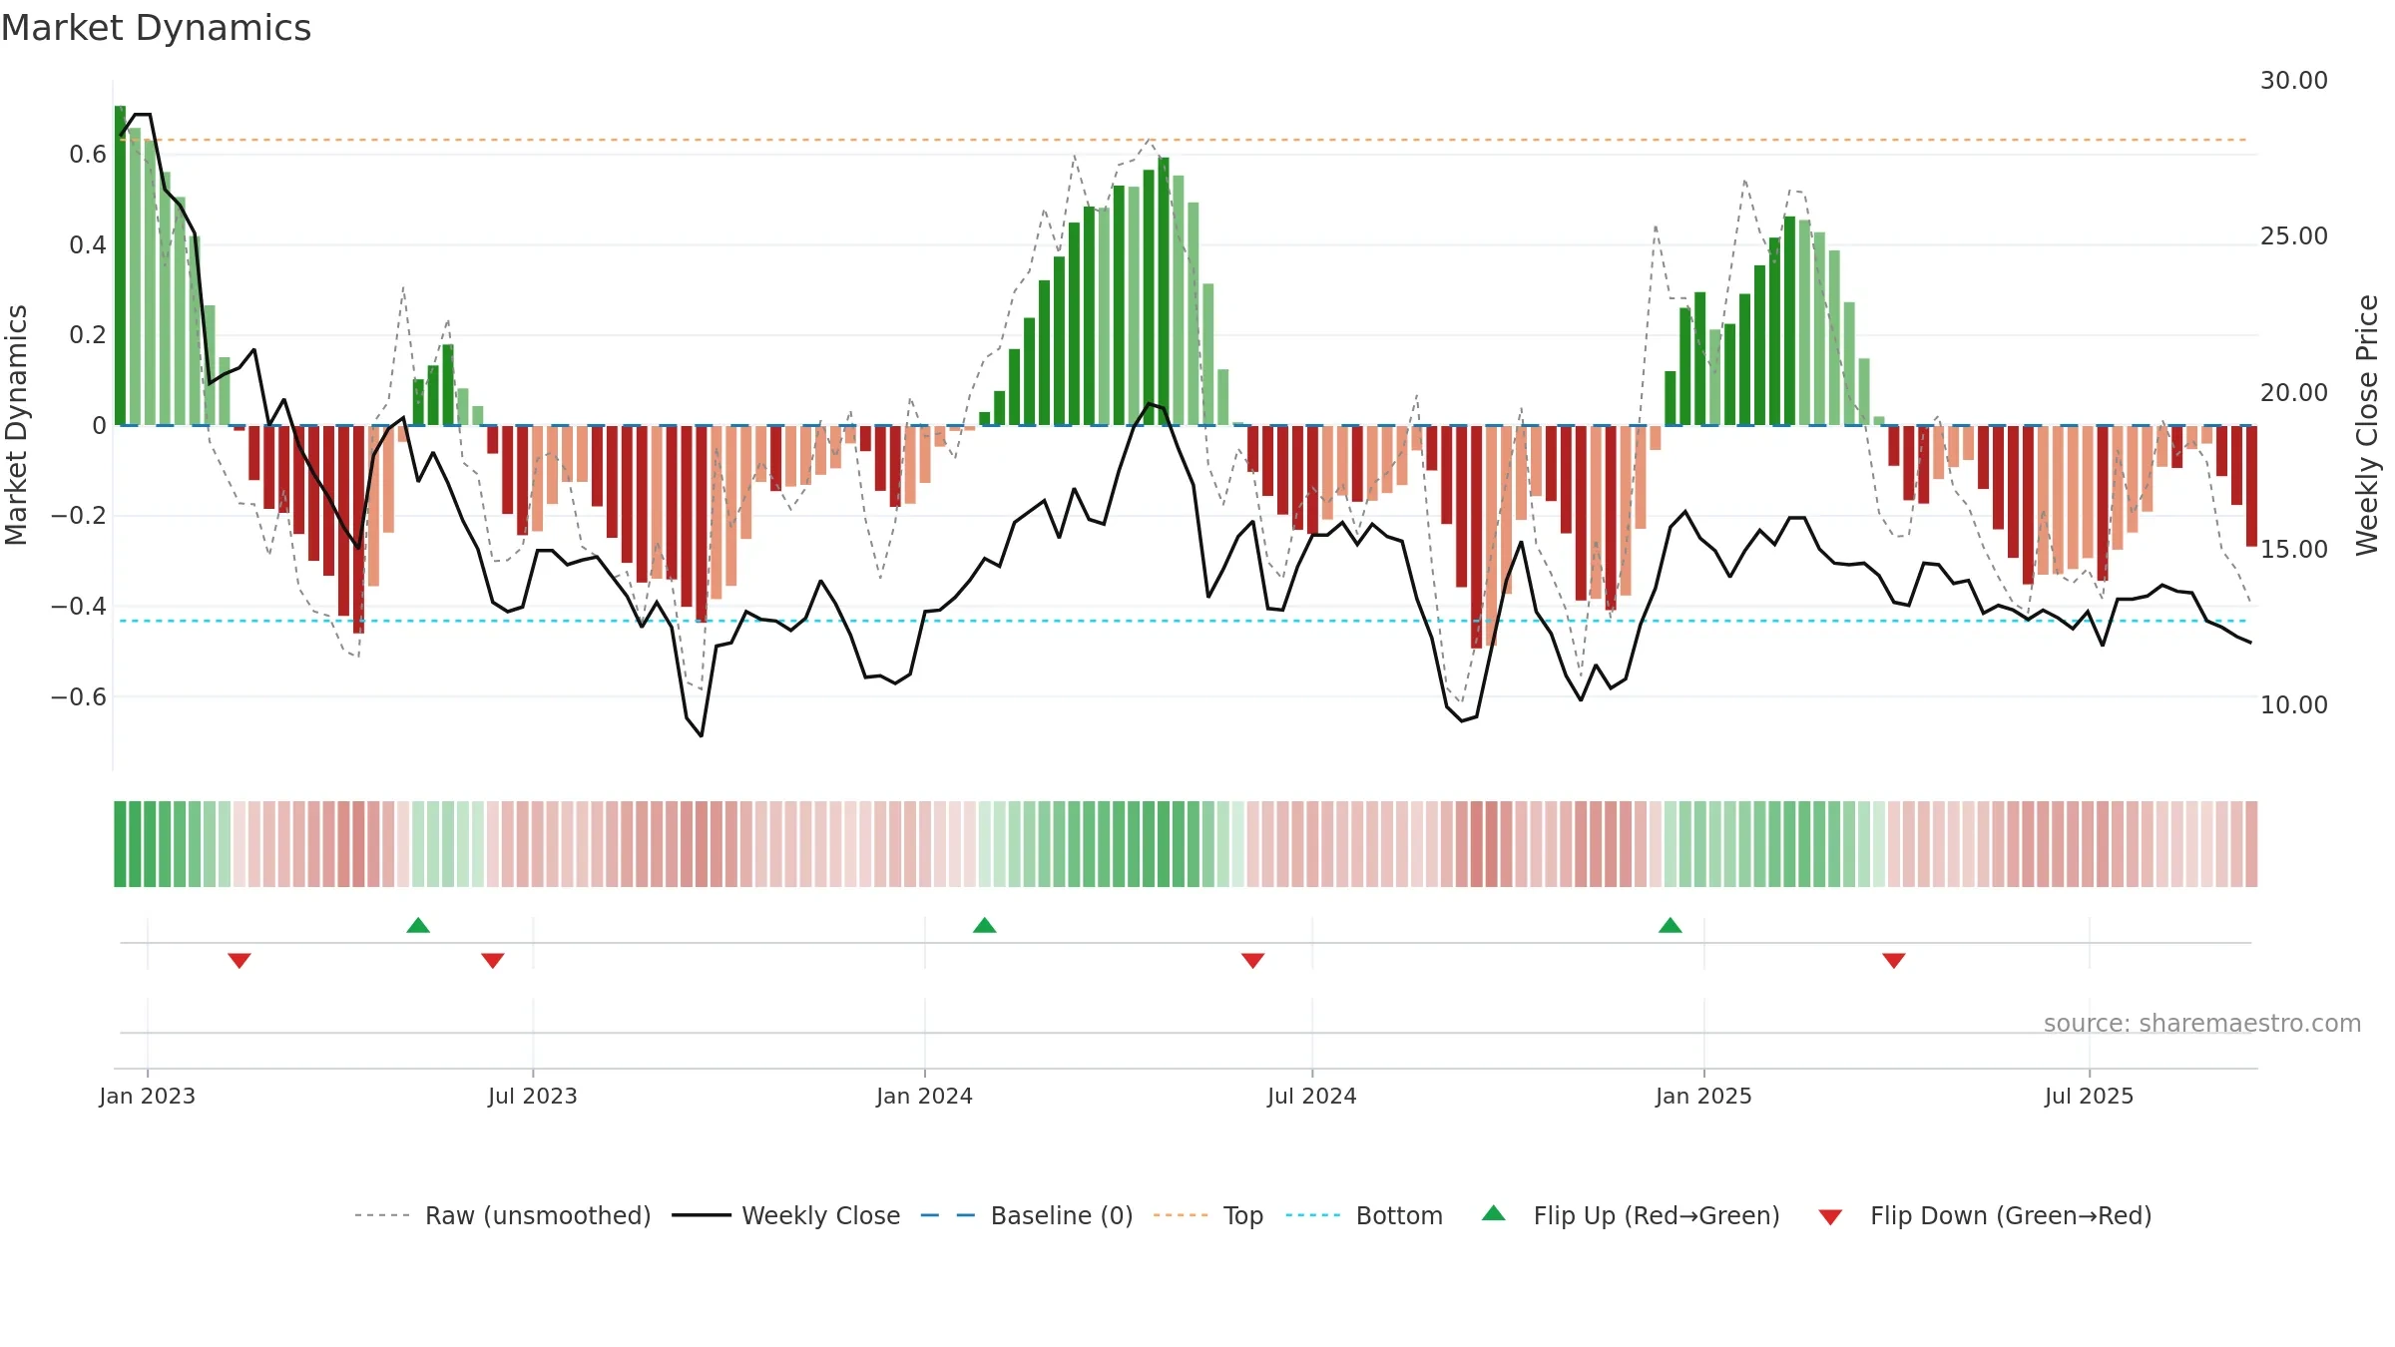Click the dark green heatmap strip start
The image size is (2395, 1347).
[x=120, y=844]
